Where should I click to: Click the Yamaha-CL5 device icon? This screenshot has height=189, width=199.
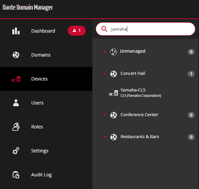(114, 93)
